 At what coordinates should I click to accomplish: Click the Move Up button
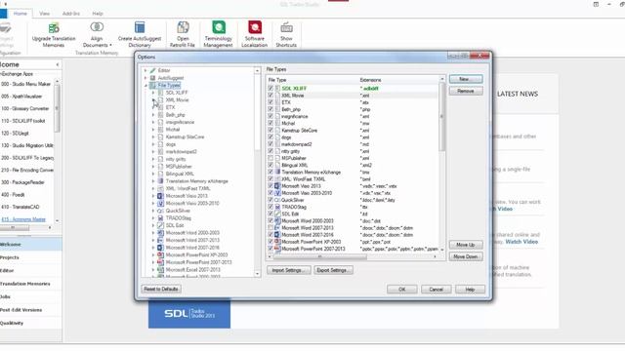(x=466, y=245)
